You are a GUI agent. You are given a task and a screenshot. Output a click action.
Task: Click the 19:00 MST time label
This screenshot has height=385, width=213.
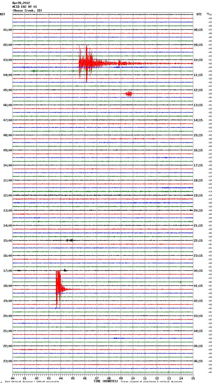tap(8, 301)
